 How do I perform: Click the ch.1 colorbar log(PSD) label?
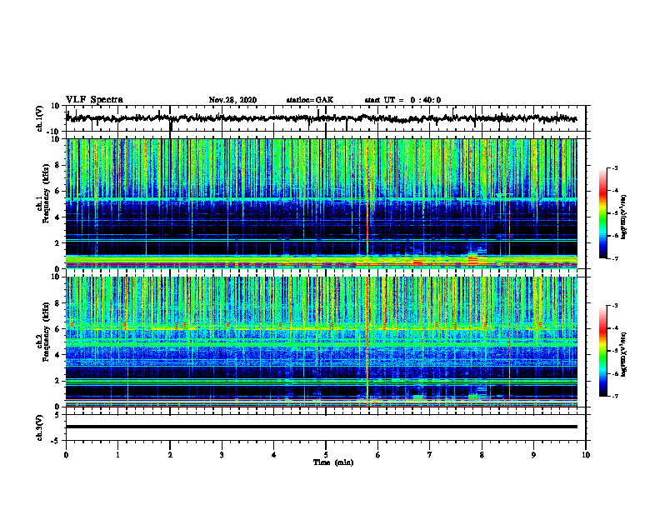(624, 217)
